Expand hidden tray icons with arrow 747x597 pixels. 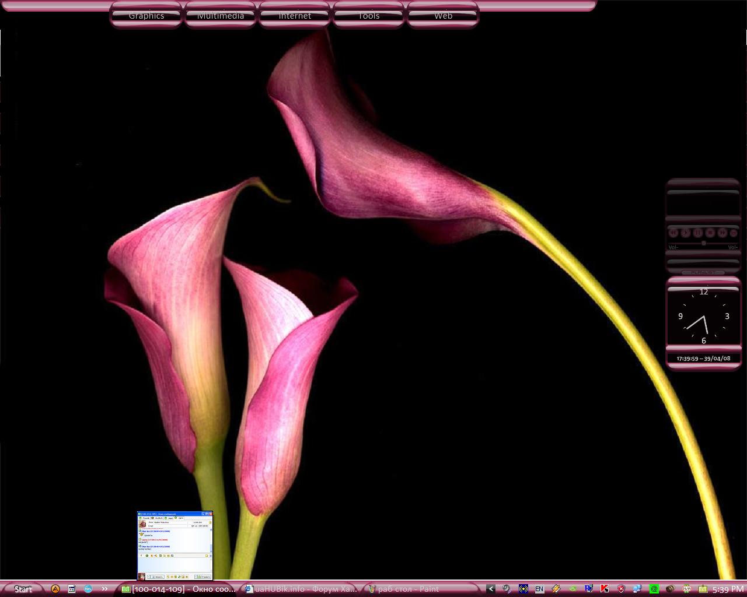click(x=491, y=589)
